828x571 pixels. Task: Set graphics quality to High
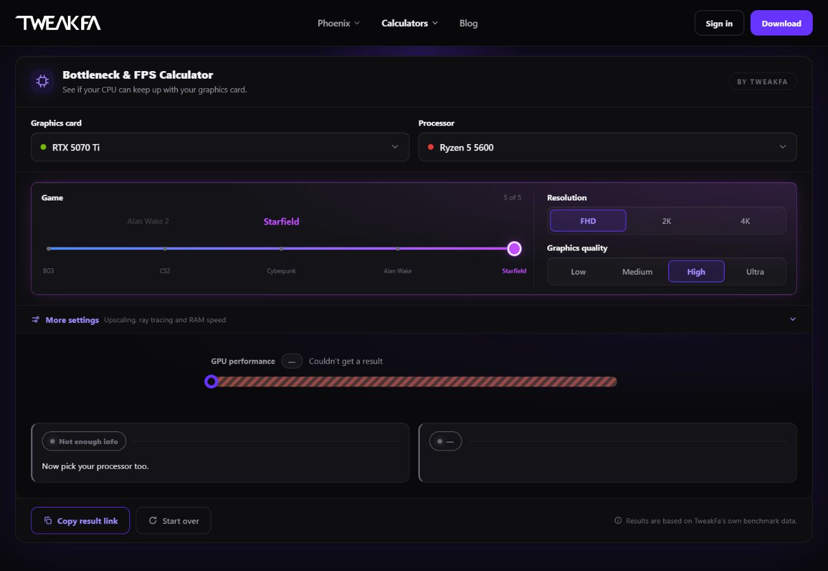pyautogui.click(x=696, y=272)
